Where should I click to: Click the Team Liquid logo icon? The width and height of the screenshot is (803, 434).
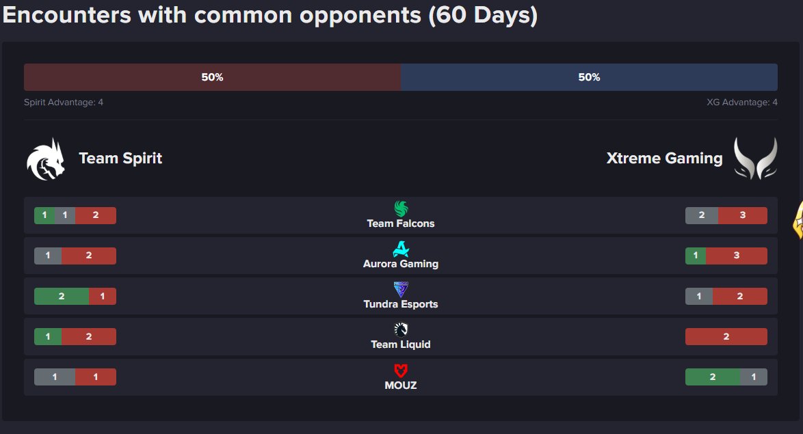pos(401,329)
